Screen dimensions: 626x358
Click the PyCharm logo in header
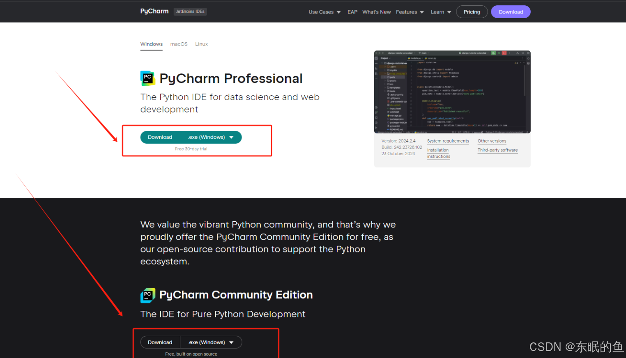tap(154, 11)
